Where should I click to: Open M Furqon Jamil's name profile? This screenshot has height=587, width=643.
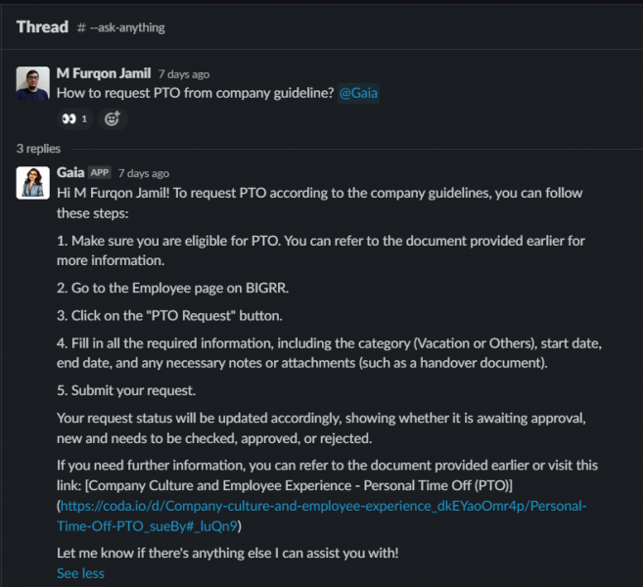pos(104,73)
